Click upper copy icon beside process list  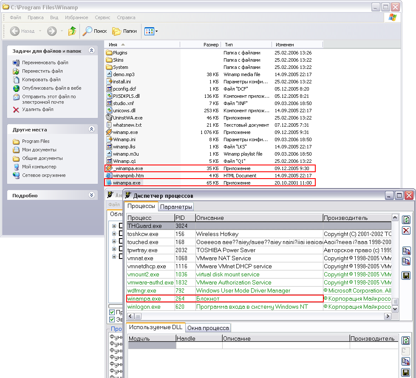coord(406,251)
